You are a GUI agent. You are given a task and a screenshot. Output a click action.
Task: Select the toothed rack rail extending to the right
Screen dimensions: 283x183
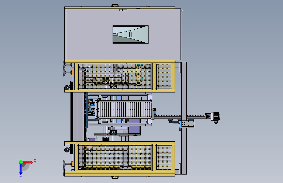[x=181, y=117]
